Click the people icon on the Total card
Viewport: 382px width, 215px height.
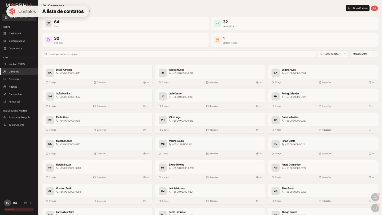click(x=49, y=24)
